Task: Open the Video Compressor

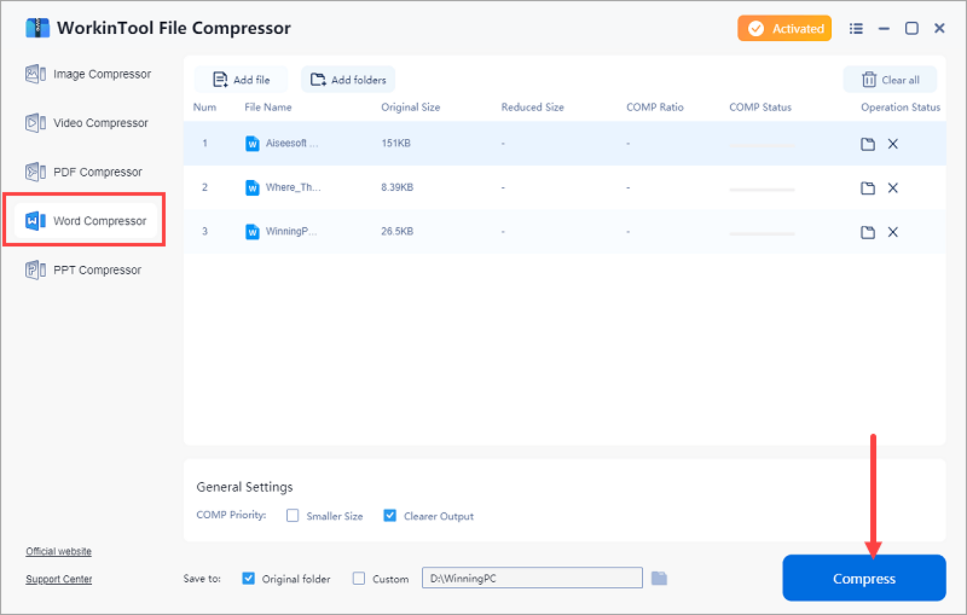Action: (x=100, y=123)
